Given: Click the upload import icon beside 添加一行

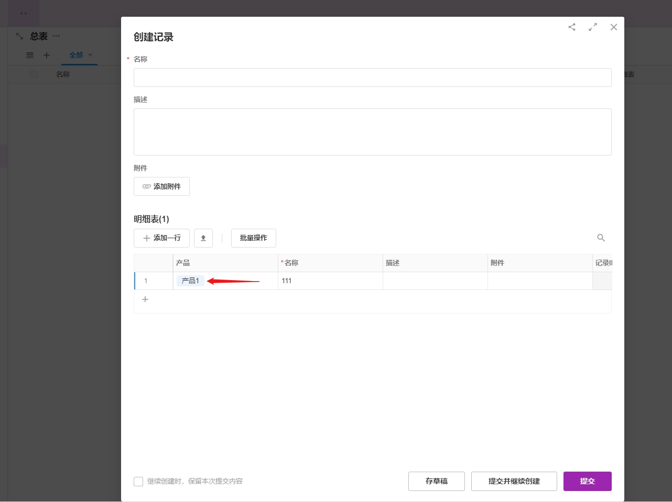Looking at the screenshot, I should (x=203, y=238).
